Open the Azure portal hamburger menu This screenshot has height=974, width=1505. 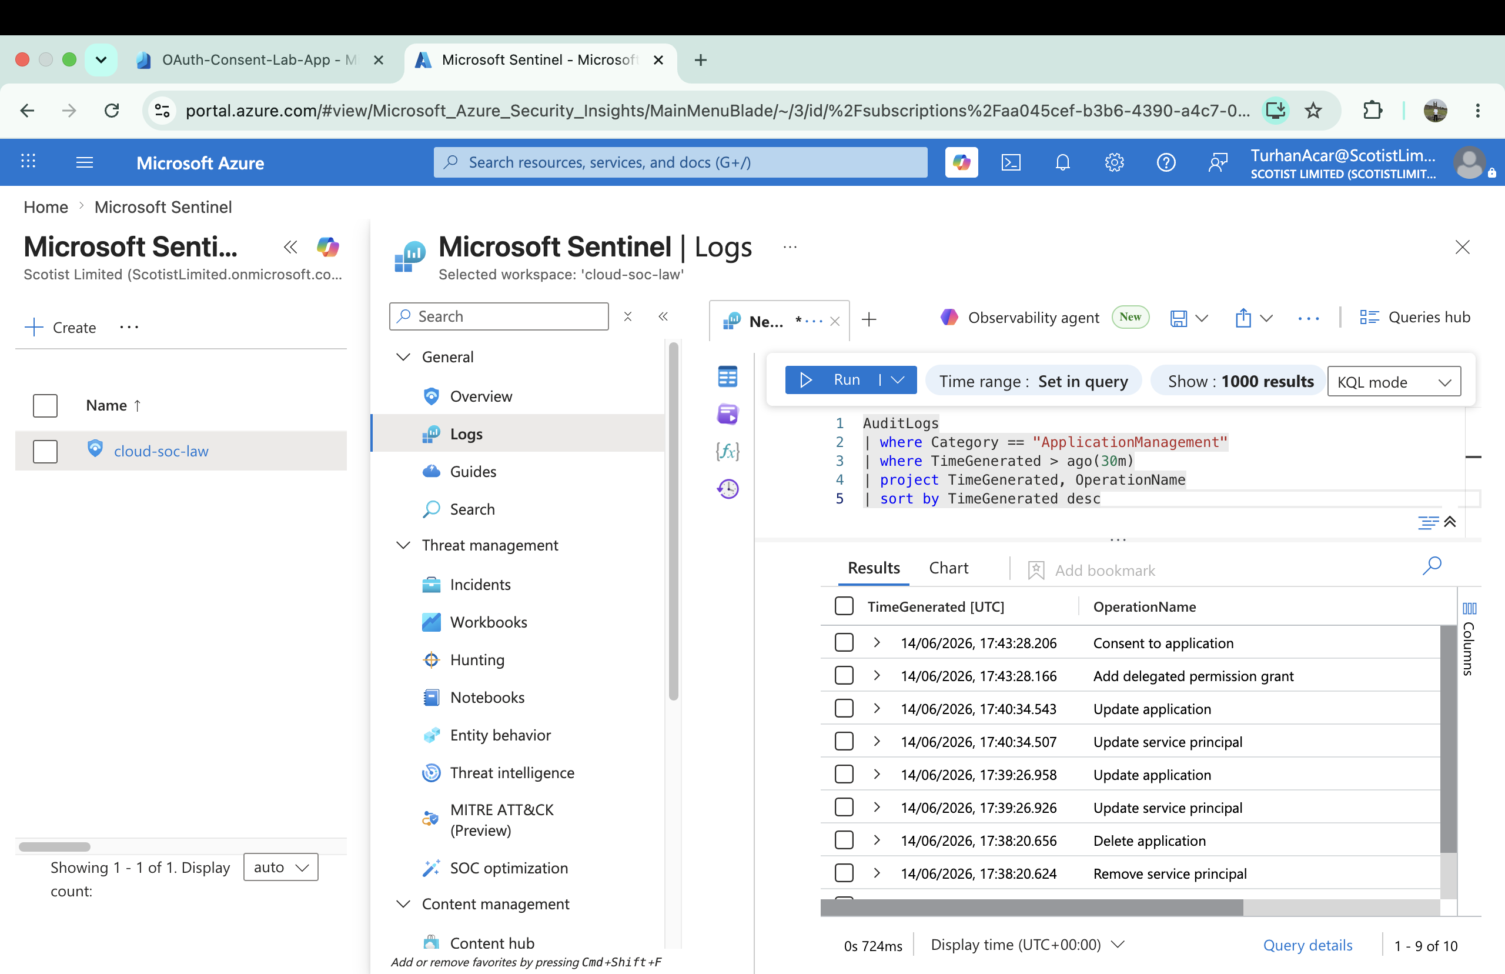pos(84,162)
